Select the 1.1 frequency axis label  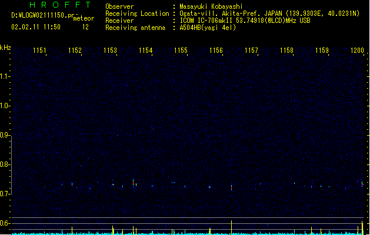click(x=5, y=76)
